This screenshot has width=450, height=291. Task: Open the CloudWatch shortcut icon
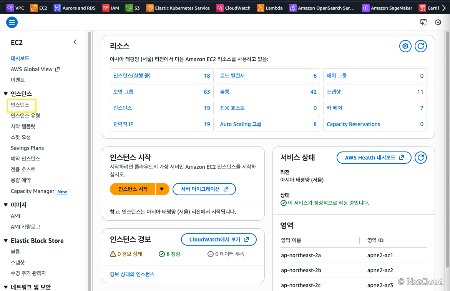[220, 8]
